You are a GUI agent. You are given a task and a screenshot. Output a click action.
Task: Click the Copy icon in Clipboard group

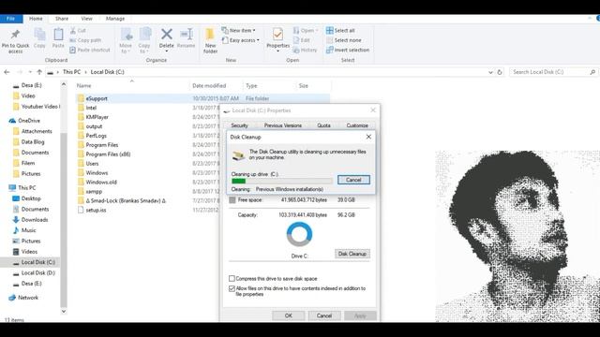(39, 35)
